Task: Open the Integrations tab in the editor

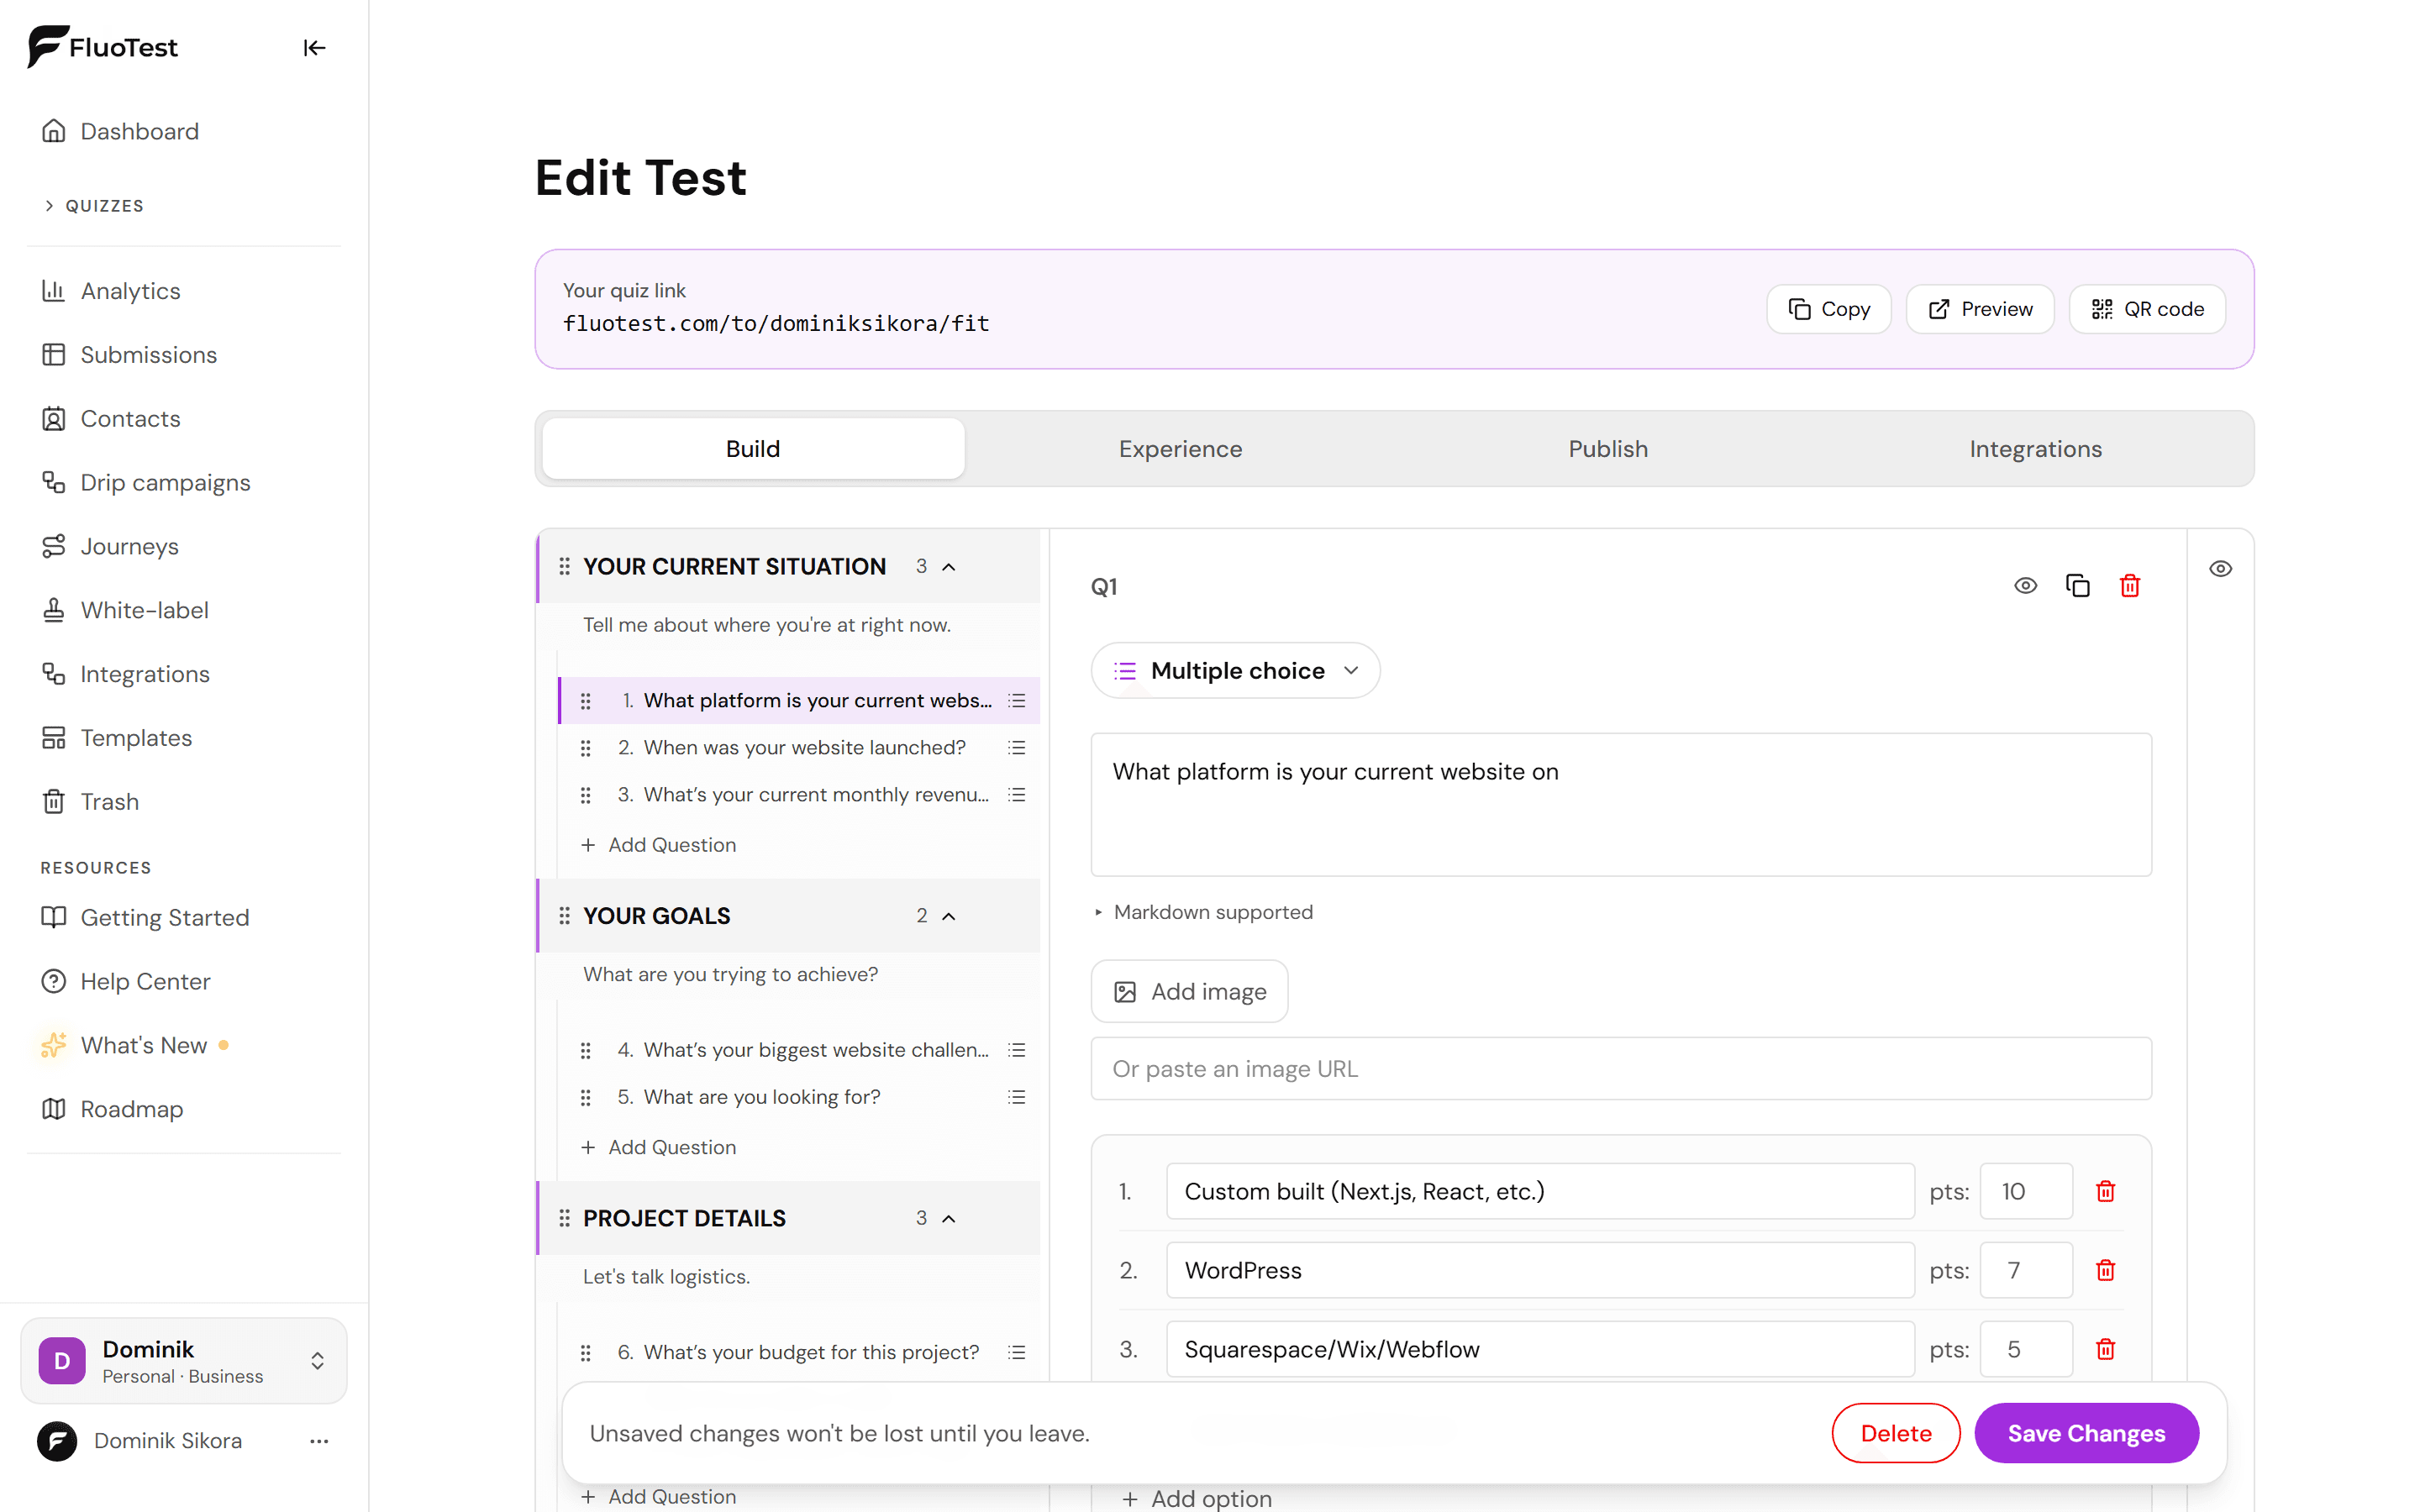Action: coord(2035,449)
